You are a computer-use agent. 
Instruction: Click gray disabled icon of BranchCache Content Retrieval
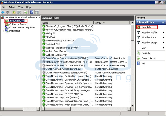(x=44, y=58)
